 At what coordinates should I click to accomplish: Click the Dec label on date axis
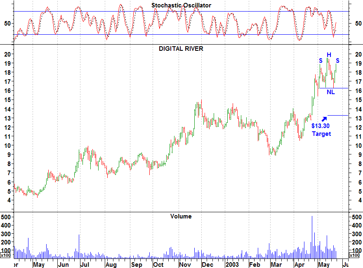point(207,265)
